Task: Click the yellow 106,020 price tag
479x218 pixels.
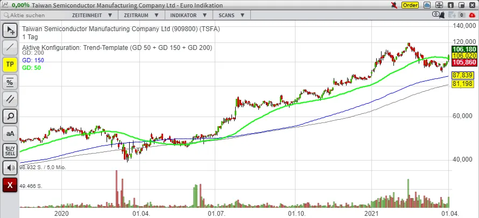Action: point(464,56)
